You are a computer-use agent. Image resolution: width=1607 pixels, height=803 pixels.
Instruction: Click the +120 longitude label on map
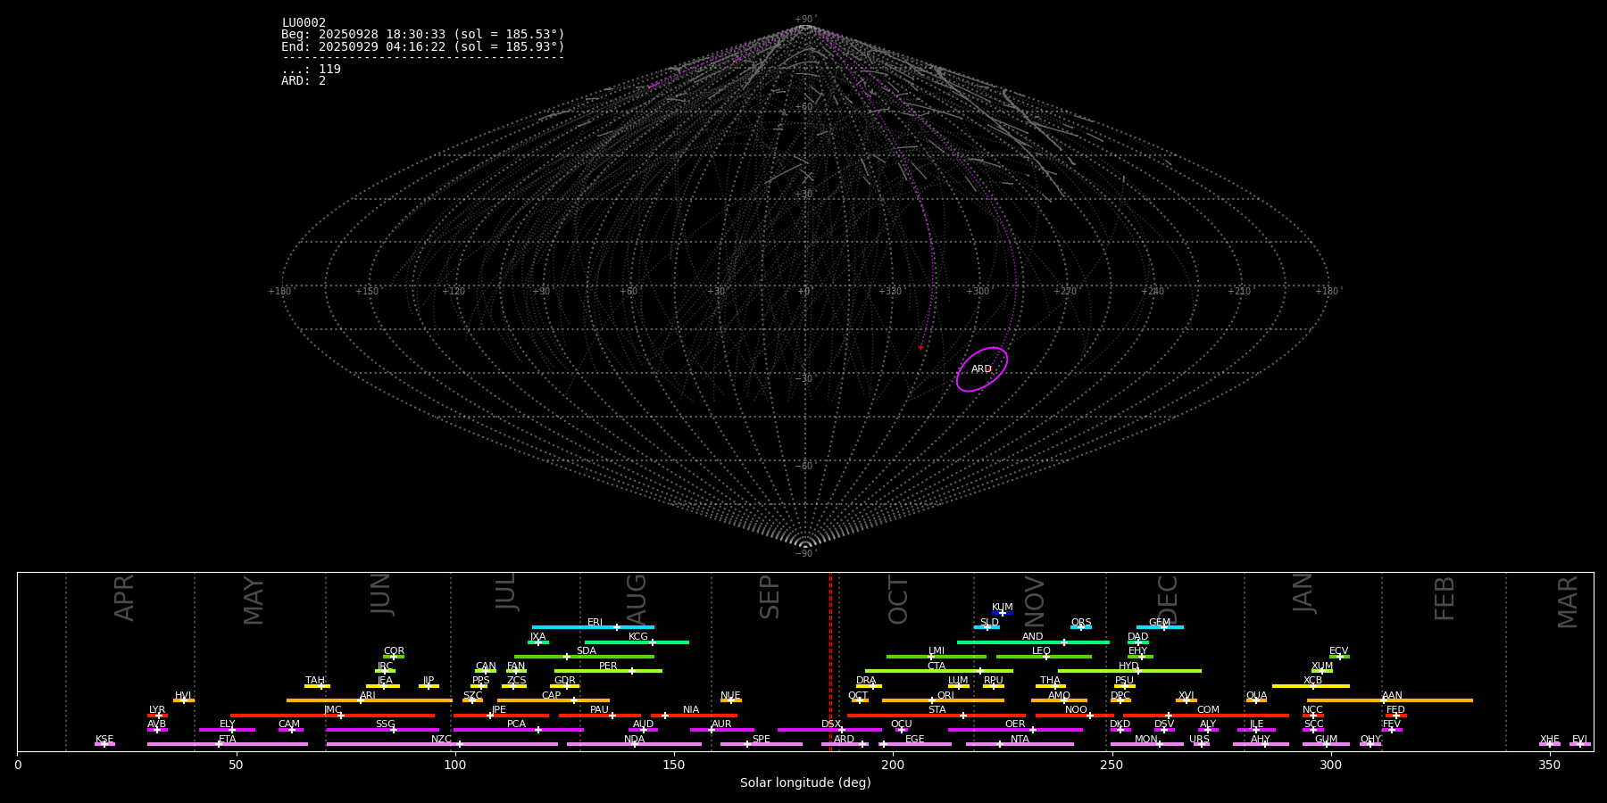454,292
